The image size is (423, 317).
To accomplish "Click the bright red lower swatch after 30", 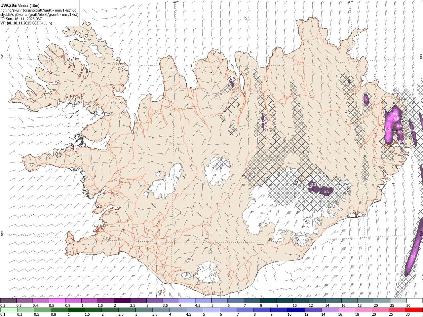I will point(414,310).
